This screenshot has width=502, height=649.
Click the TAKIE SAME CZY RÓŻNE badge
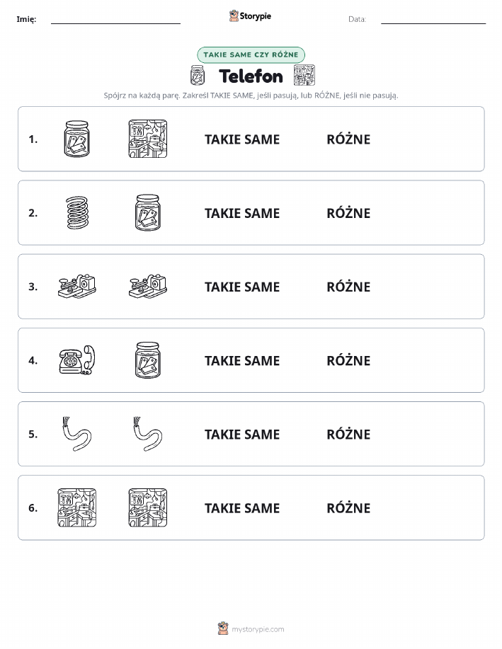[x=251, y=54]
